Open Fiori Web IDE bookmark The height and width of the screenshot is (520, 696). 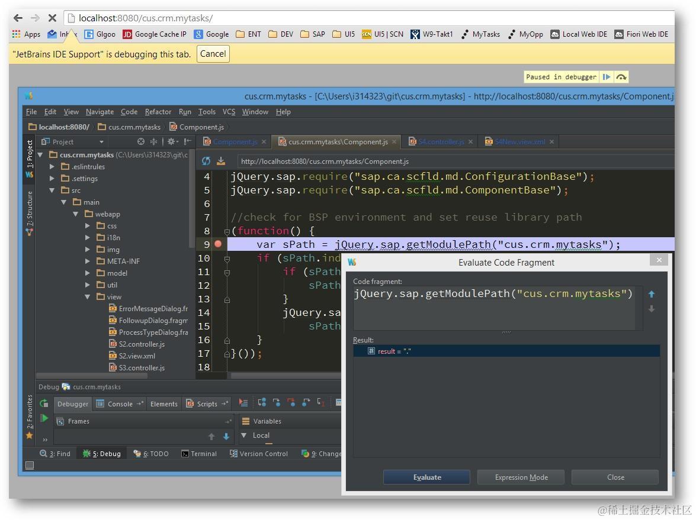(x=641, y=34)
